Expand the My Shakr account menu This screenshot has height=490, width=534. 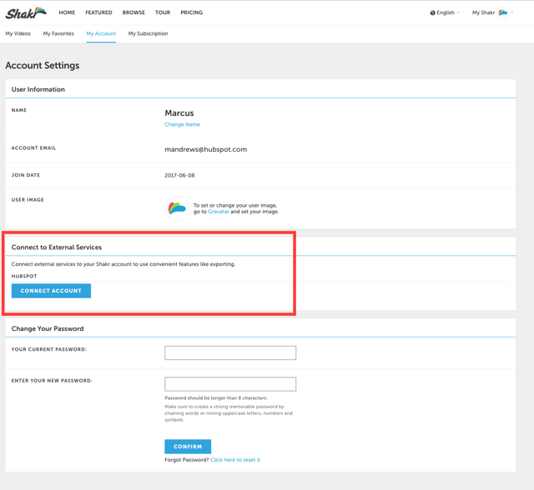(492, 12)
